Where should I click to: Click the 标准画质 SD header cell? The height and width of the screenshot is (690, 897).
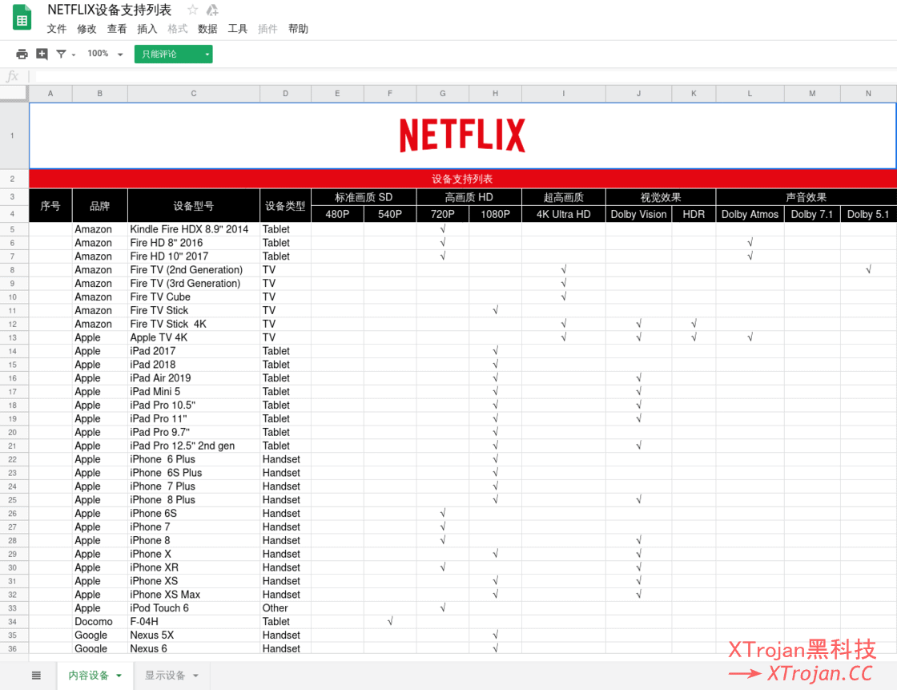pos(364,197)
